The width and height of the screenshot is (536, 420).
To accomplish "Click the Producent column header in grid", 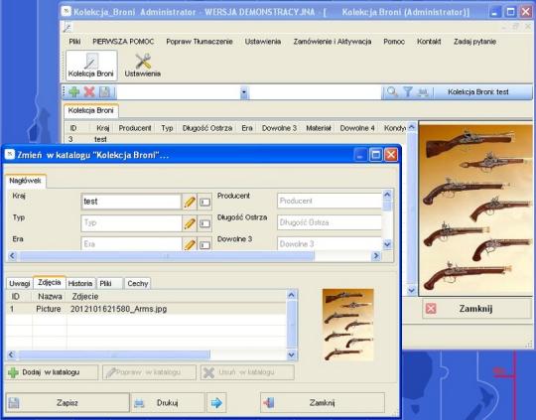I will pos(135,128).
